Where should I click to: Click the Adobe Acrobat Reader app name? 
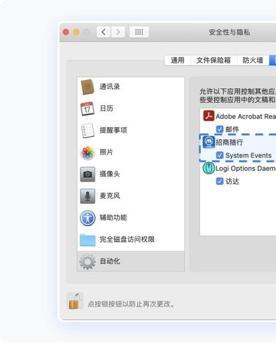(246, 116)
